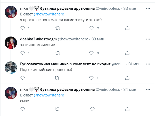Screen dimensions: 157x116
Task: Open more options on Губозакаточная машинка tweet
Action: pyautogui.click(x=148, y=64)
